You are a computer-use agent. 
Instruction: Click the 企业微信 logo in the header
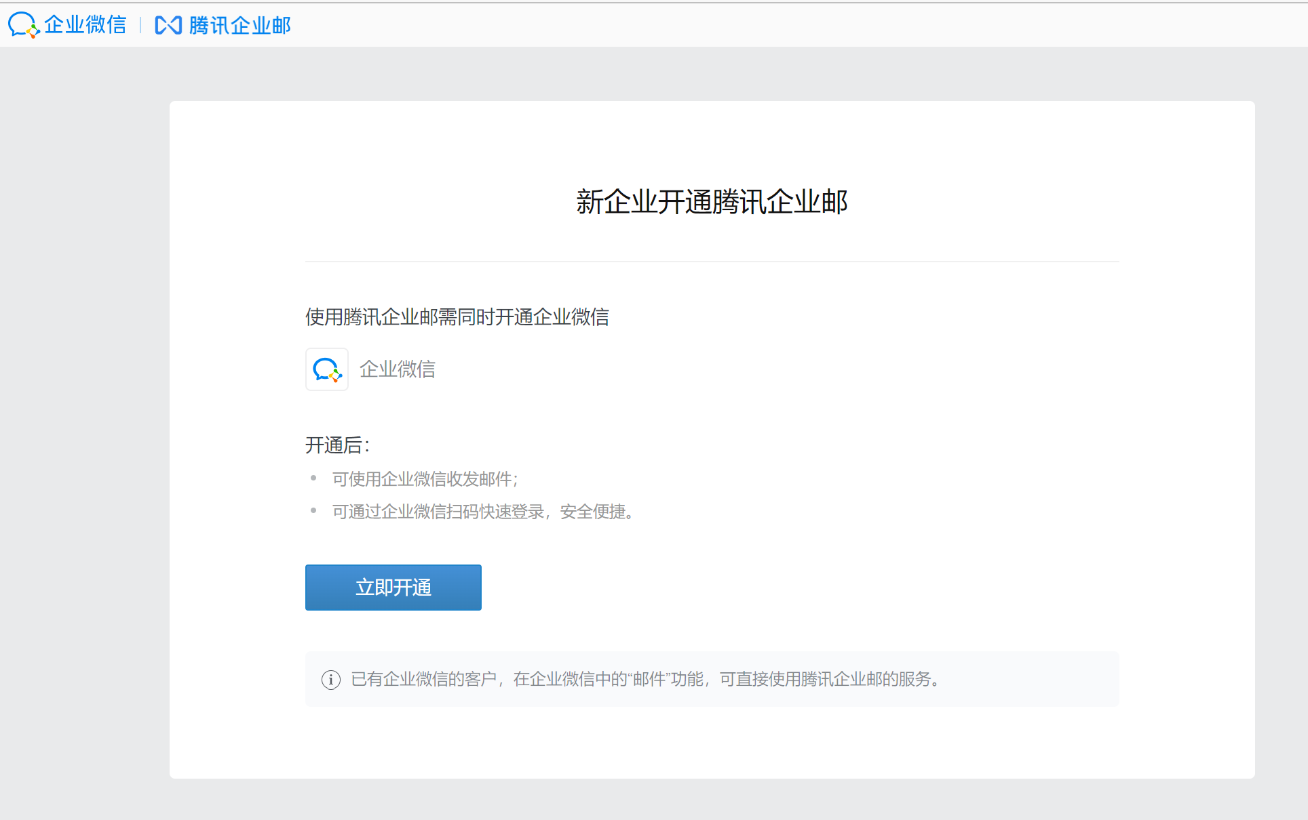coord(67,25)
